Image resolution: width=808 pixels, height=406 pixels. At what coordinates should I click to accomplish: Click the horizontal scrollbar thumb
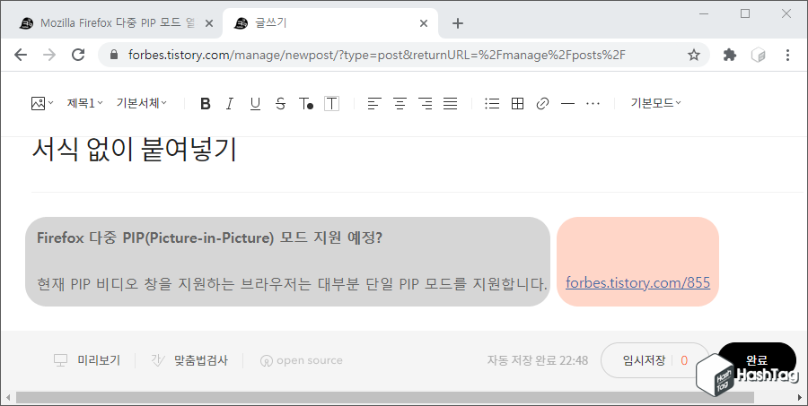385,397
